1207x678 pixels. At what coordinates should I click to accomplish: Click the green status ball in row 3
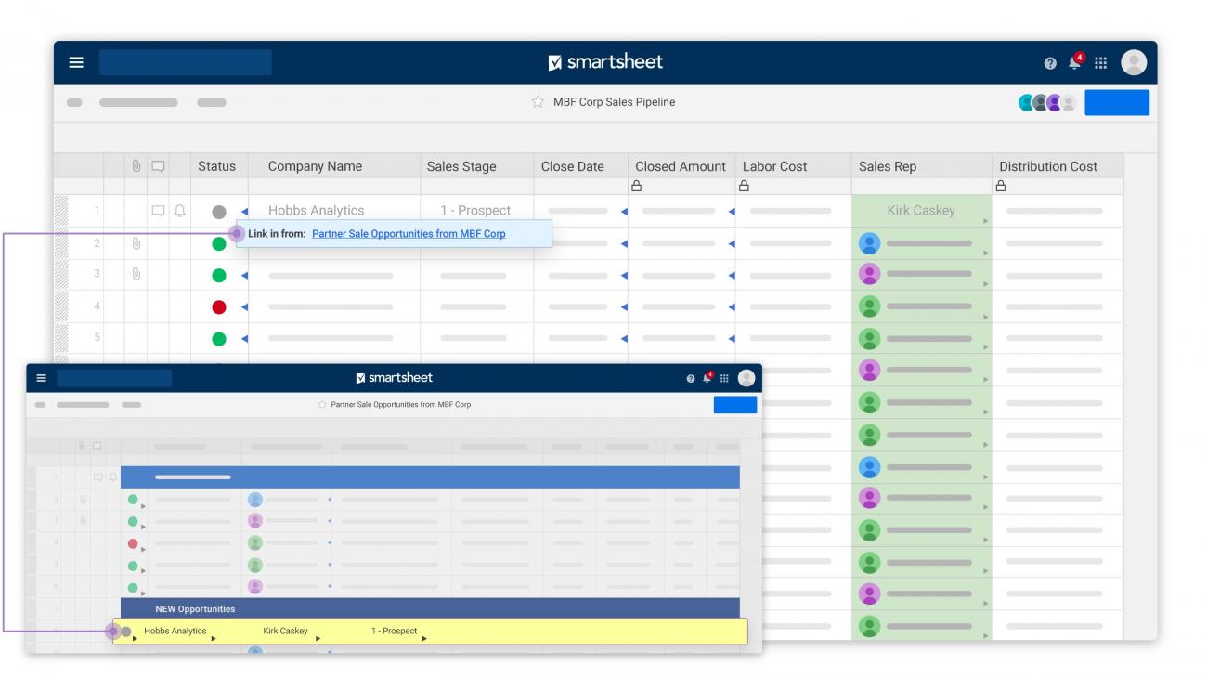click(219, 275)
